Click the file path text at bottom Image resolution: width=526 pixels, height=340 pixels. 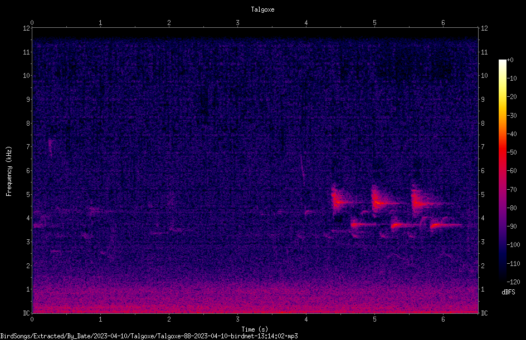coord(149,336)
